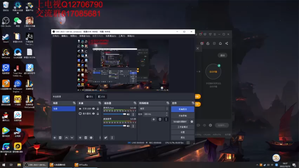Select the display capture source row

tap(89, 113)
